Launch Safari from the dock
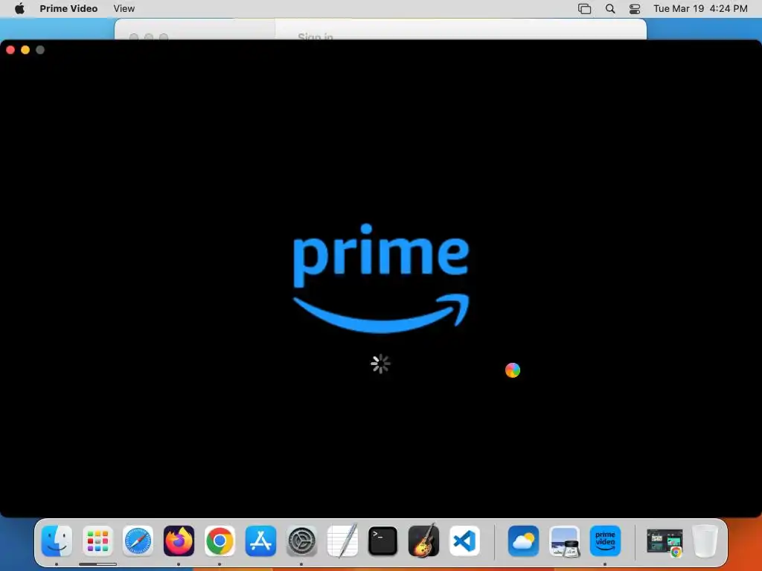Viewport: 762px width, 571px height. (138, 541)
